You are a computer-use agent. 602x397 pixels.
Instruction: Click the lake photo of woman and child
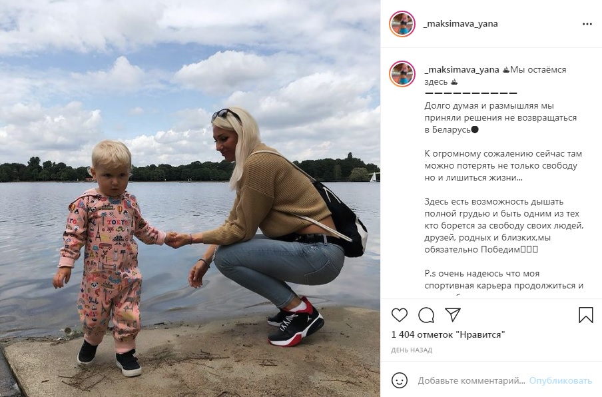(190, 198)
